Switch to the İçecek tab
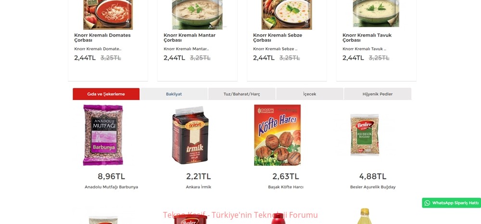 (309, 94)
